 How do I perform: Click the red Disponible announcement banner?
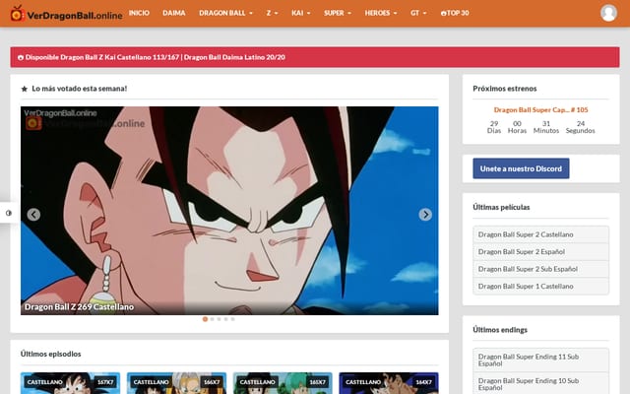pos(315,57)
